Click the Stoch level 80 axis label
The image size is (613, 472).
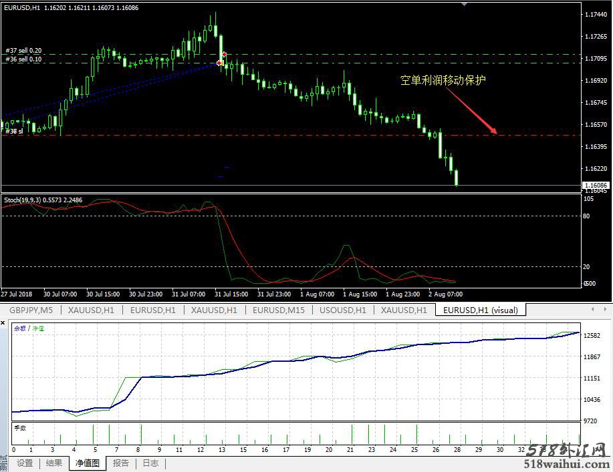coord(586,216)
